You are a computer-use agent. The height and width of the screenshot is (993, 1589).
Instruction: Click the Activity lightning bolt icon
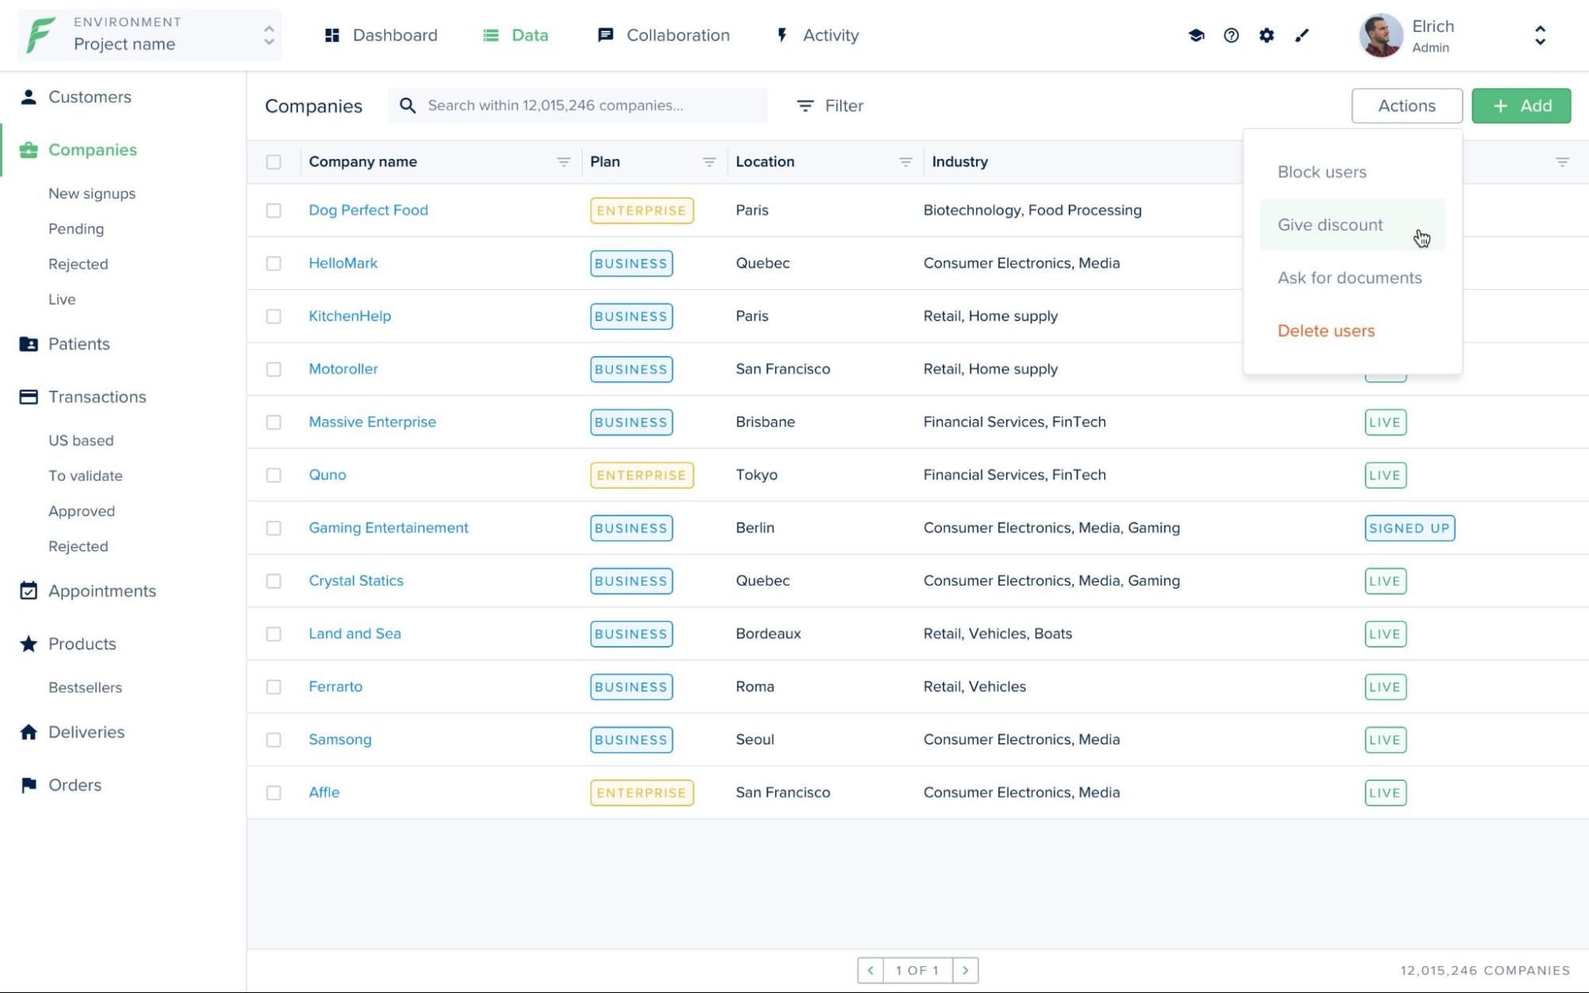click(x=782, y=36)
